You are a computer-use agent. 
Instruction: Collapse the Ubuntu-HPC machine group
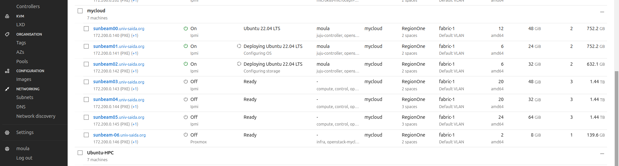point(602,154)
